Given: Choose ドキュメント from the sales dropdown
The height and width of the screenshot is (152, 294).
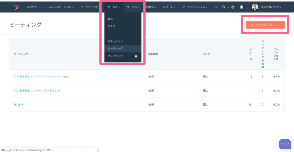Looking at the screenshot, I should (x=115, y=41).
